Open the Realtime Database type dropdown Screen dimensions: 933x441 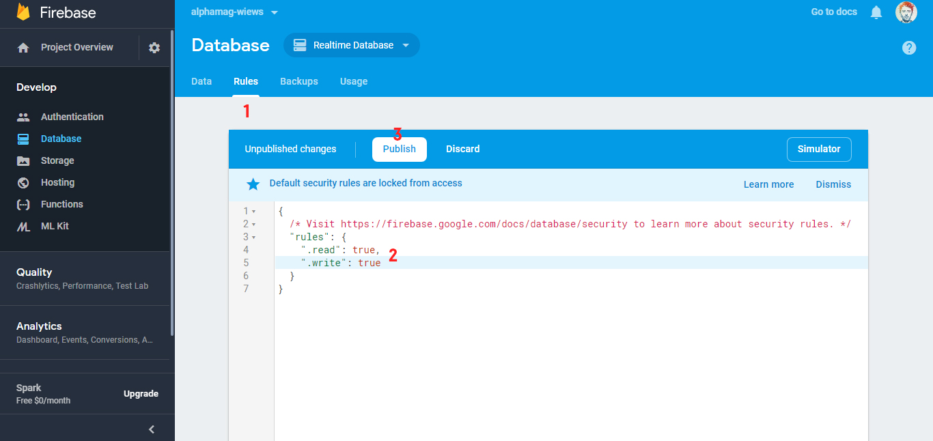click(x=352, y=45)
